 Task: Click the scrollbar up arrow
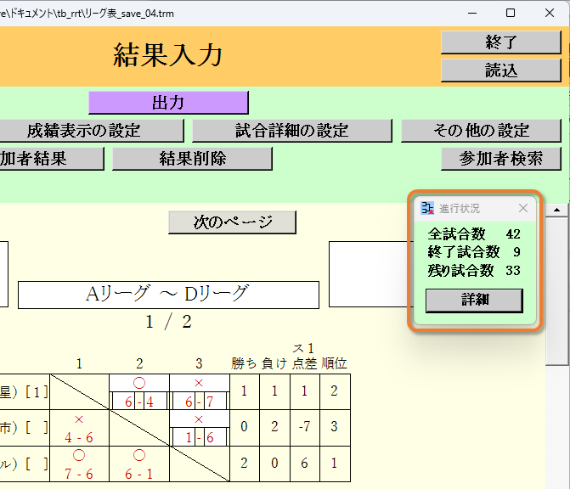[557, 210]
